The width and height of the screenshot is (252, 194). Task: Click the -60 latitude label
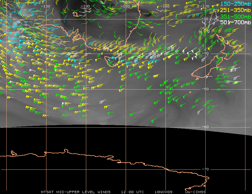205,127
